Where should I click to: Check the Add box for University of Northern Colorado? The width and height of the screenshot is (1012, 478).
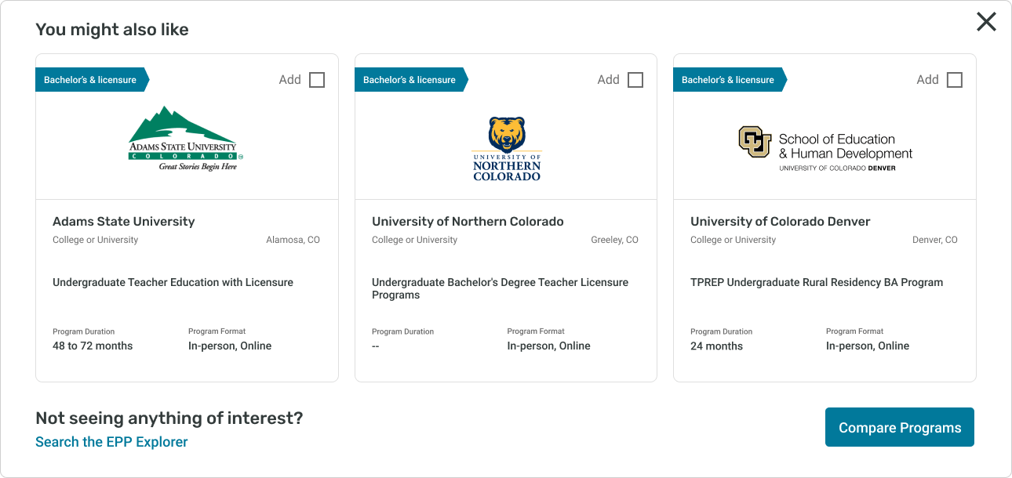tap(635, 80)
